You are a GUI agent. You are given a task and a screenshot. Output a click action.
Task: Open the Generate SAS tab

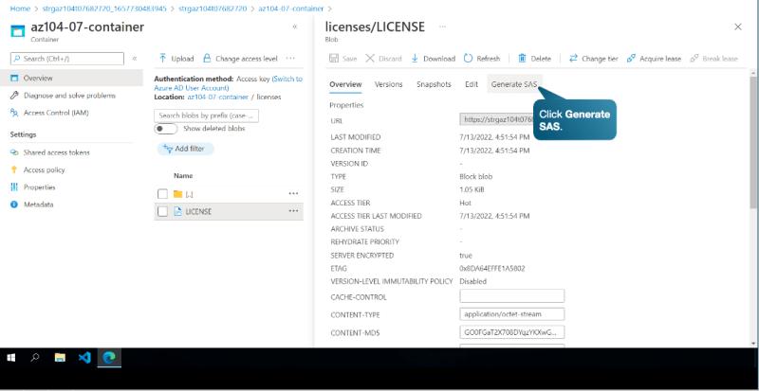click(514, 84)
